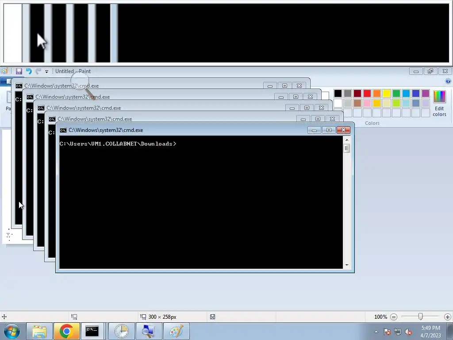Open Windows Explorer from taskbar
This screenshot has width=453, height=340.
click(39, 331)
